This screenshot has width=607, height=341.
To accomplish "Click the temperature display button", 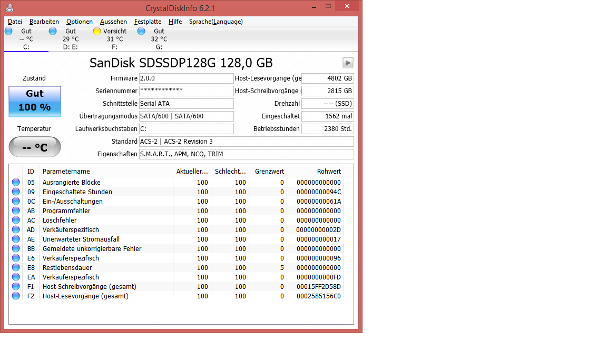I will point(35,147).
